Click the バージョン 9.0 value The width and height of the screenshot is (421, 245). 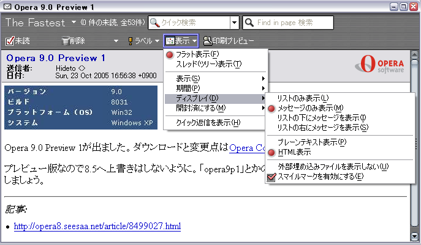[x=116, y=92]
